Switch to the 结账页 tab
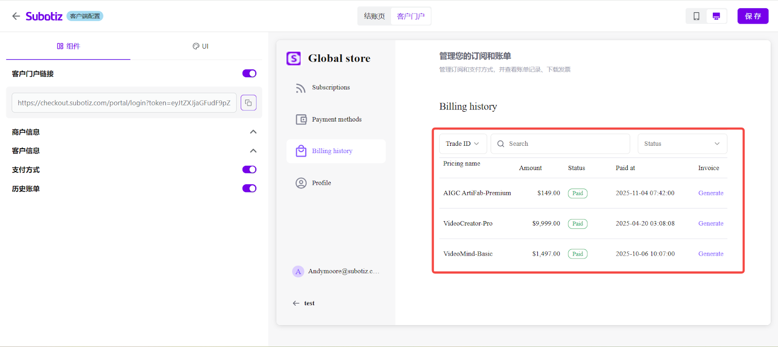 (374, 16)
